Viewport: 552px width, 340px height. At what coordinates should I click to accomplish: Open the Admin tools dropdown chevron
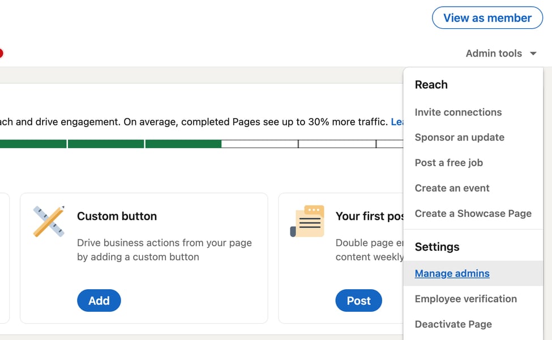533,53
